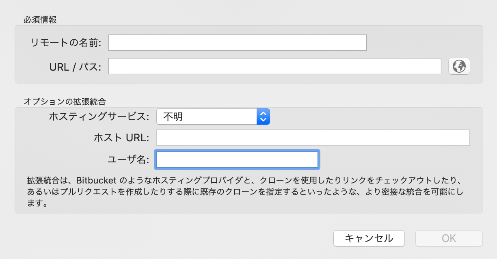497x259 pixels.
Task: Click the ホスト URL input field
Action: point(313,138)
